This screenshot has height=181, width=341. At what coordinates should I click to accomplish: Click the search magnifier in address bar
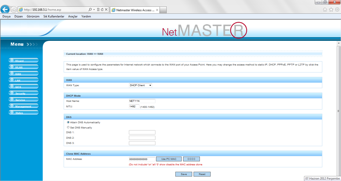point(90,10)
